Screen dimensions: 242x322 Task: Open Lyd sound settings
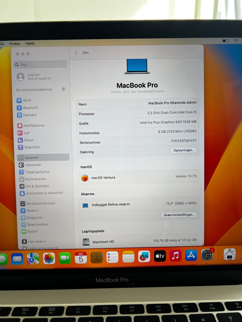[23, 133]
